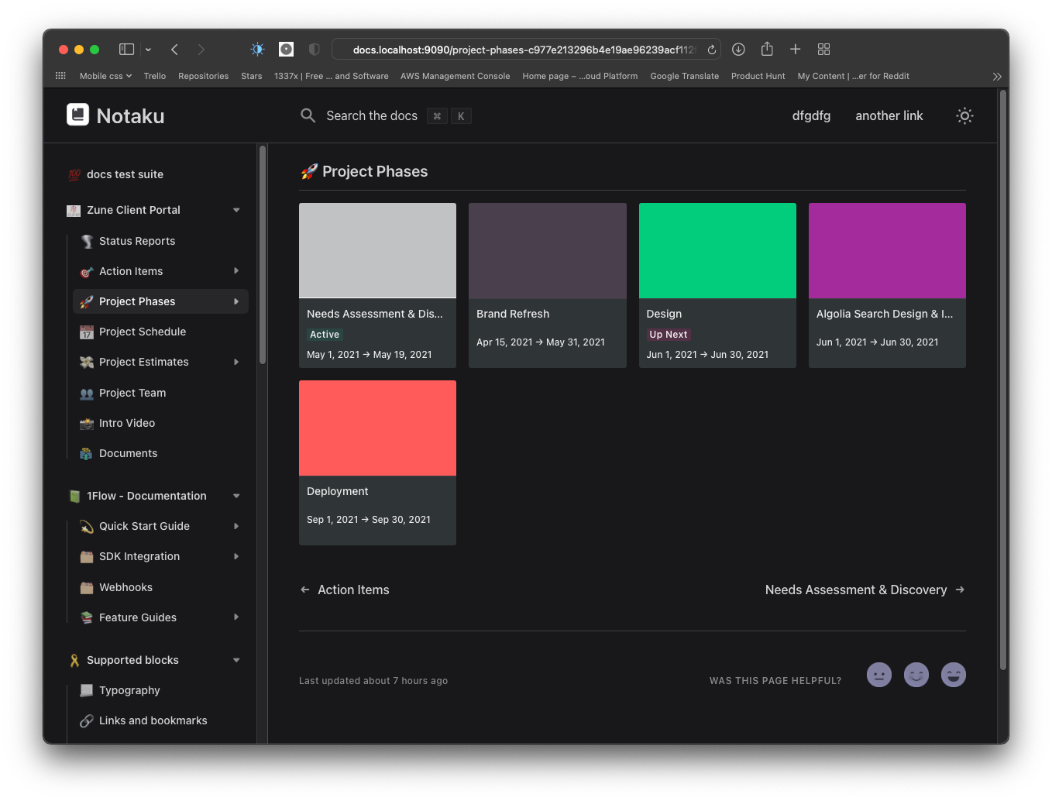Rate the page with the grinning face
Image resolution: width=1052 pixels, height=801 pixels.
pyautogui.click(x=953, y=675)
